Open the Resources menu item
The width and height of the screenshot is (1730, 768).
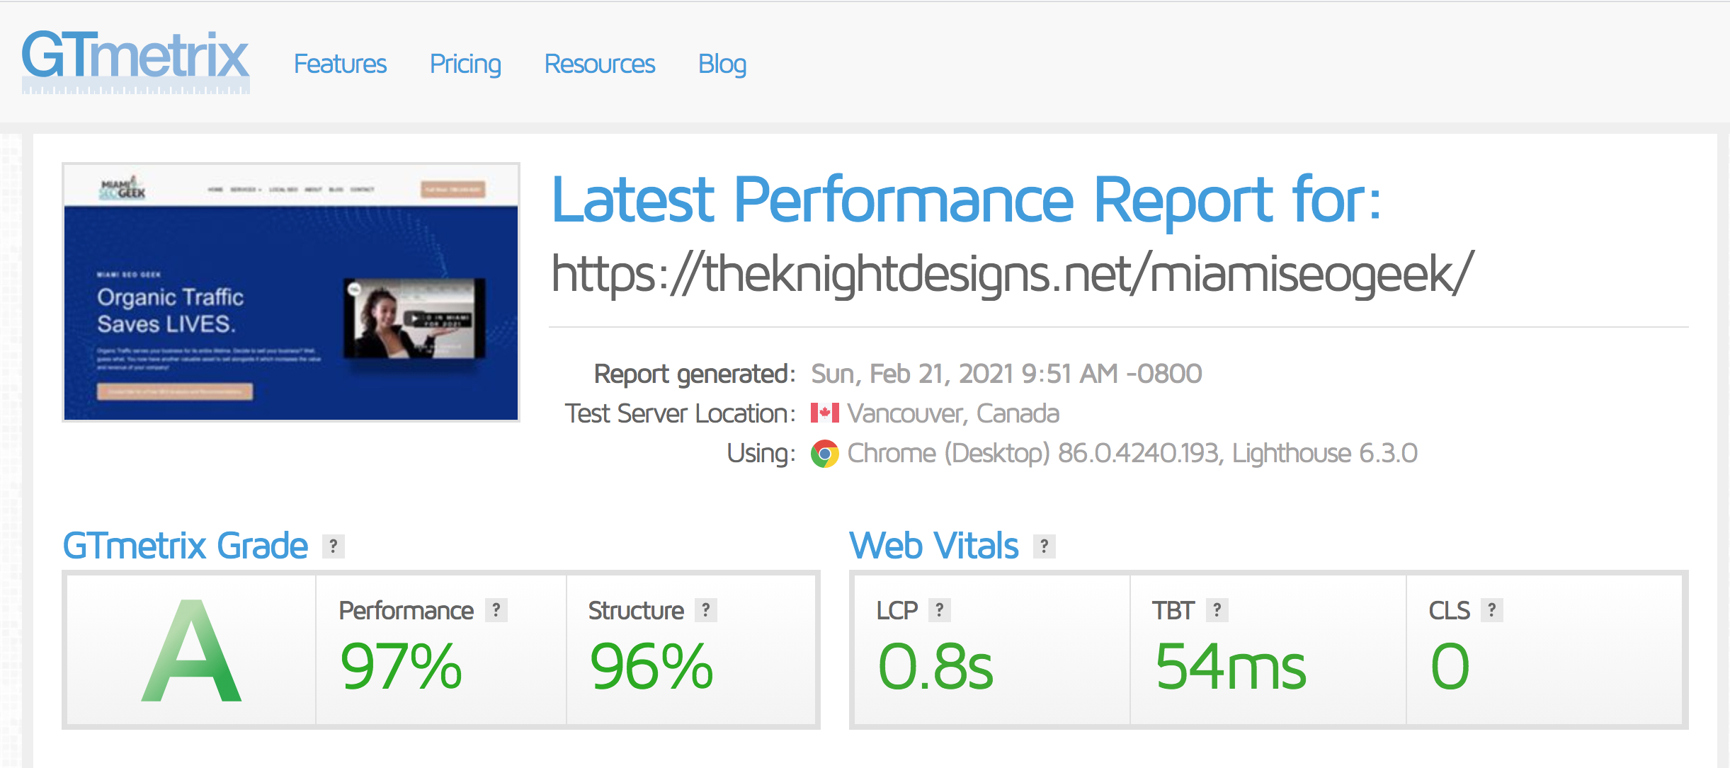(599, 64)
